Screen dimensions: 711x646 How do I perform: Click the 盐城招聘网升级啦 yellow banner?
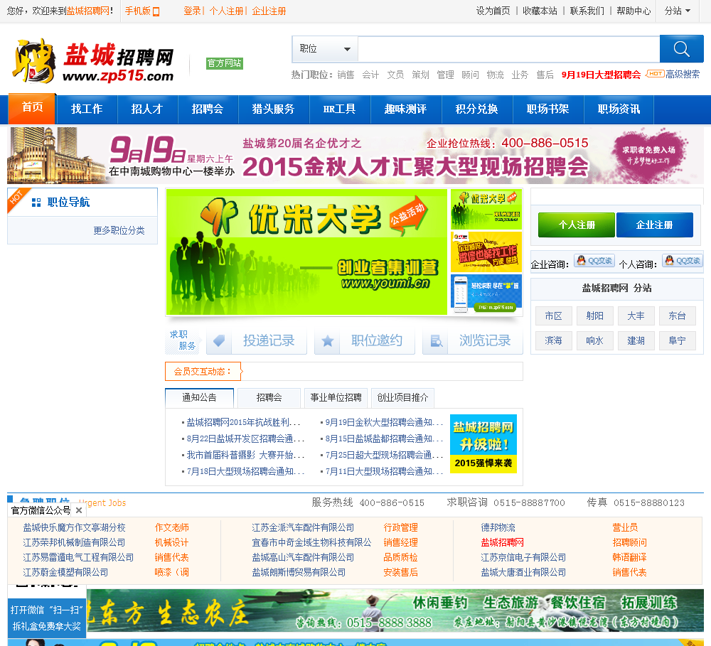[483, 443]
